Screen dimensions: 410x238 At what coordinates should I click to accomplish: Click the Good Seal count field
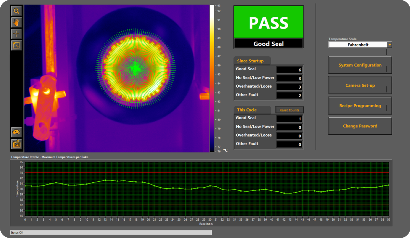click(x=289, y=70)
